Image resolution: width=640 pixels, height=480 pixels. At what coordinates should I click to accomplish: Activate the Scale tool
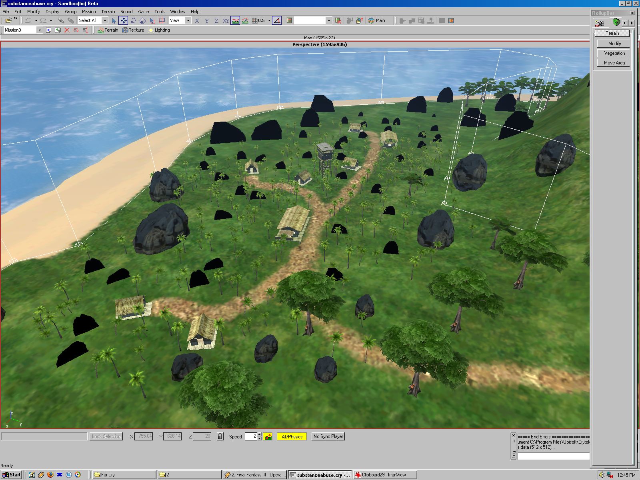pyautogui.click(x=143, y=20)
